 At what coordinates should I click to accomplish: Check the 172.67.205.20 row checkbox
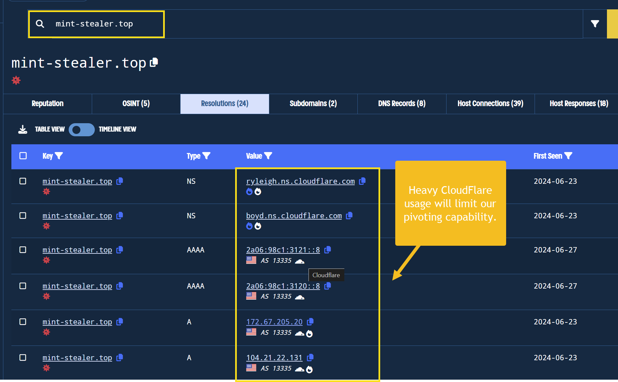click(23, 322)
